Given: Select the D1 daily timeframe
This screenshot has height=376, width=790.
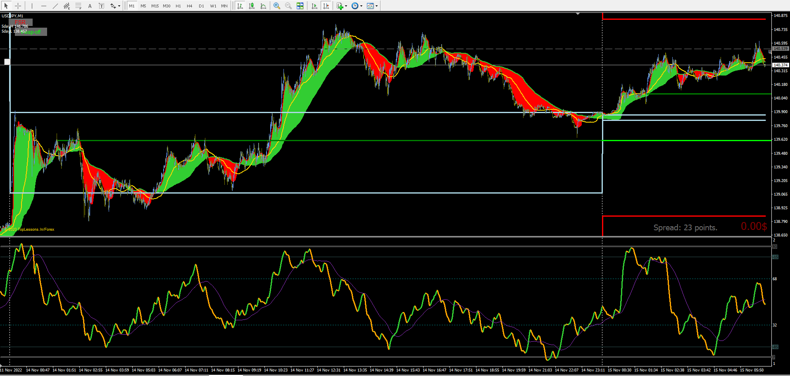Looking at the screenshot, I should tap(201, 6).
